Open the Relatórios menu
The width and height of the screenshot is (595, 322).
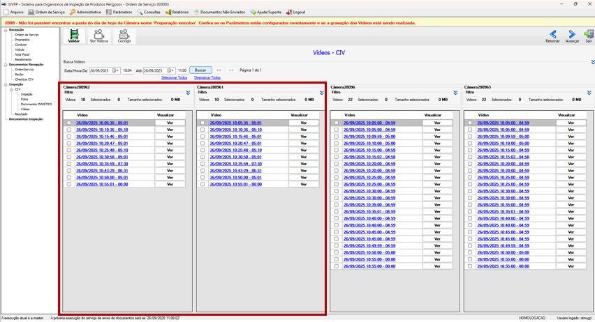[177, 12]
